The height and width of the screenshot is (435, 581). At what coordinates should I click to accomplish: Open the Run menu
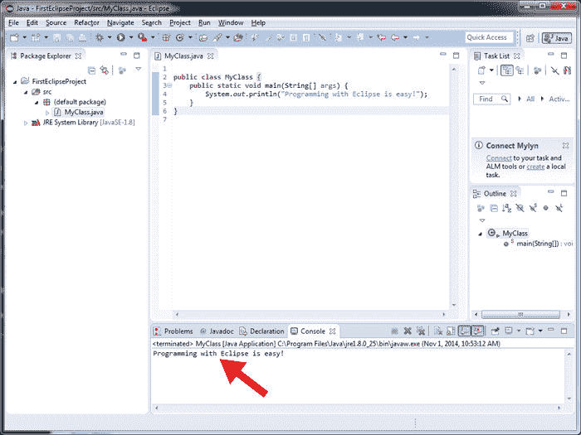[x=204, y=22]
